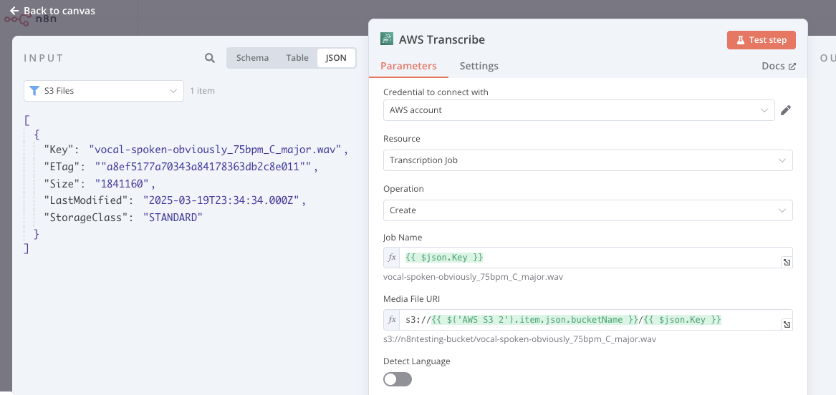
Task: Expand the Media File URI expression editor
Action: 787,325
